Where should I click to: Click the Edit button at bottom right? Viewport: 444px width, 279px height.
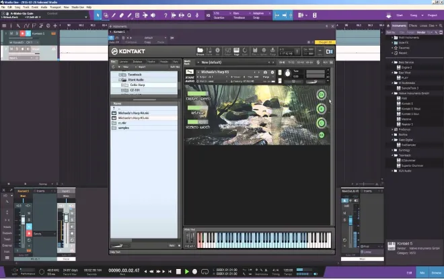409,273
